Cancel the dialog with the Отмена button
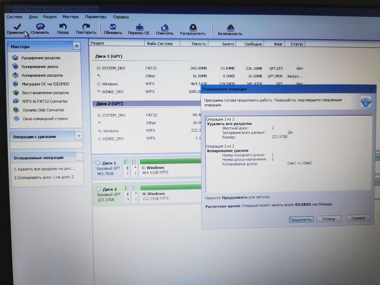This screenshot has width=380, height=285. coord(328,218)
